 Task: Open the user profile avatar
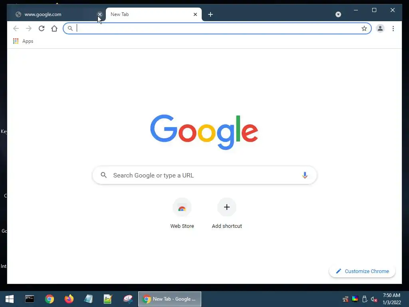tap(380, 28)
